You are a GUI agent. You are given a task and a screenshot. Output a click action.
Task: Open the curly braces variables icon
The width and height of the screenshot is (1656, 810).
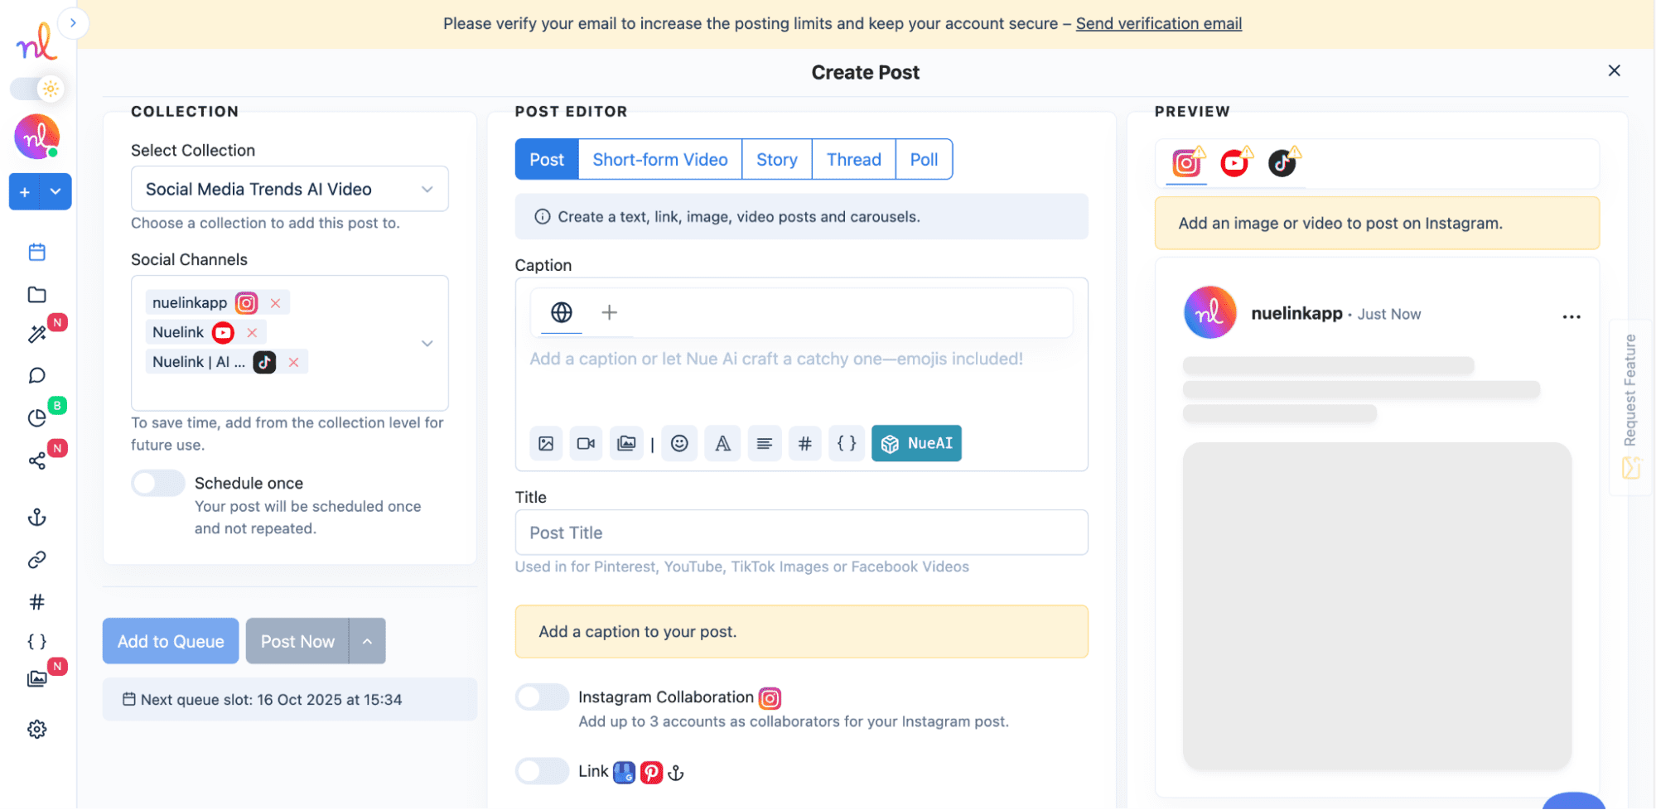[847, 443]
